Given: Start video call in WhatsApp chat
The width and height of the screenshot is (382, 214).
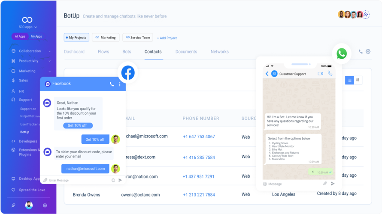Looking at the screenshot, I should click(320, 74).
